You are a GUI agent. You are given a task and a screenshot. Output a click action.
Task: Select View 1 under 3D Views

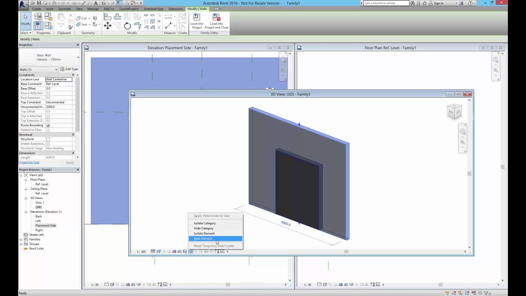(40, 203)
